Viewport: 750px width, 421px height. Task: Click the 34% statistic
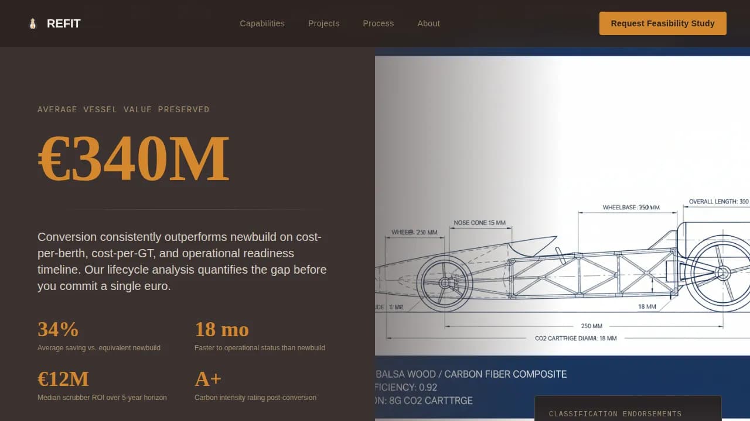coord(58,329)
